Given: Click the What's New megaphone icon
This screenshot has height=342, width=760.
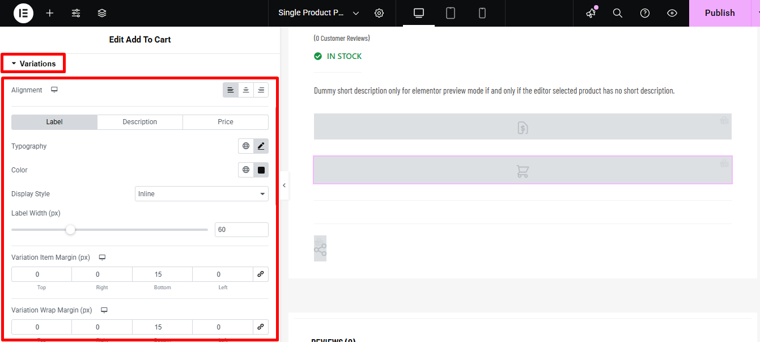Looking at the screenshot, I should click(591, 13).
